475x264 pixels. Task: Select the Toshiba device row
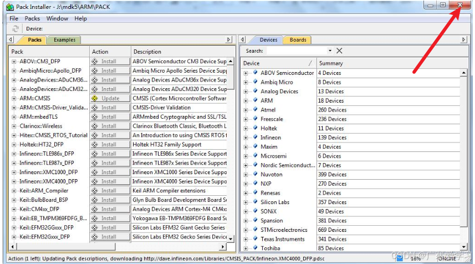pos(351,248)
